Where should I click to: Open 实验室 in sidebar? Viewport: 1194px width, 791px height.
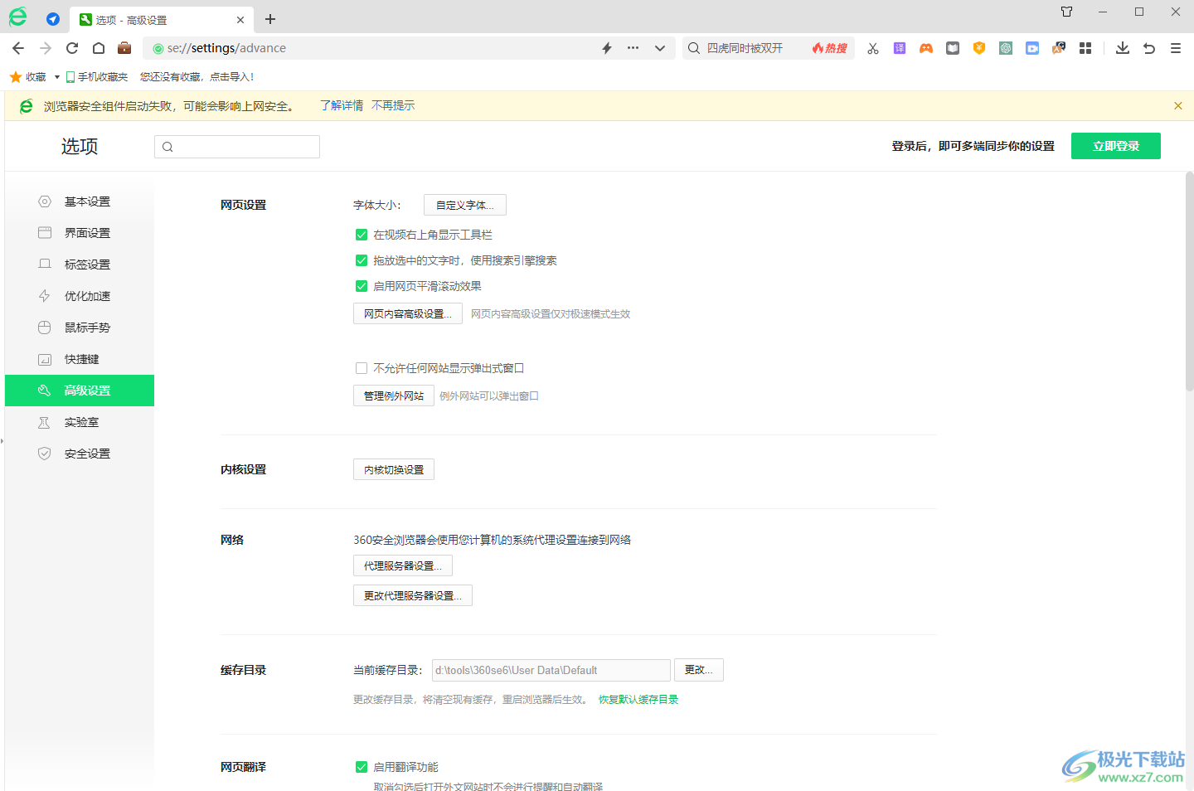point(80,422)
